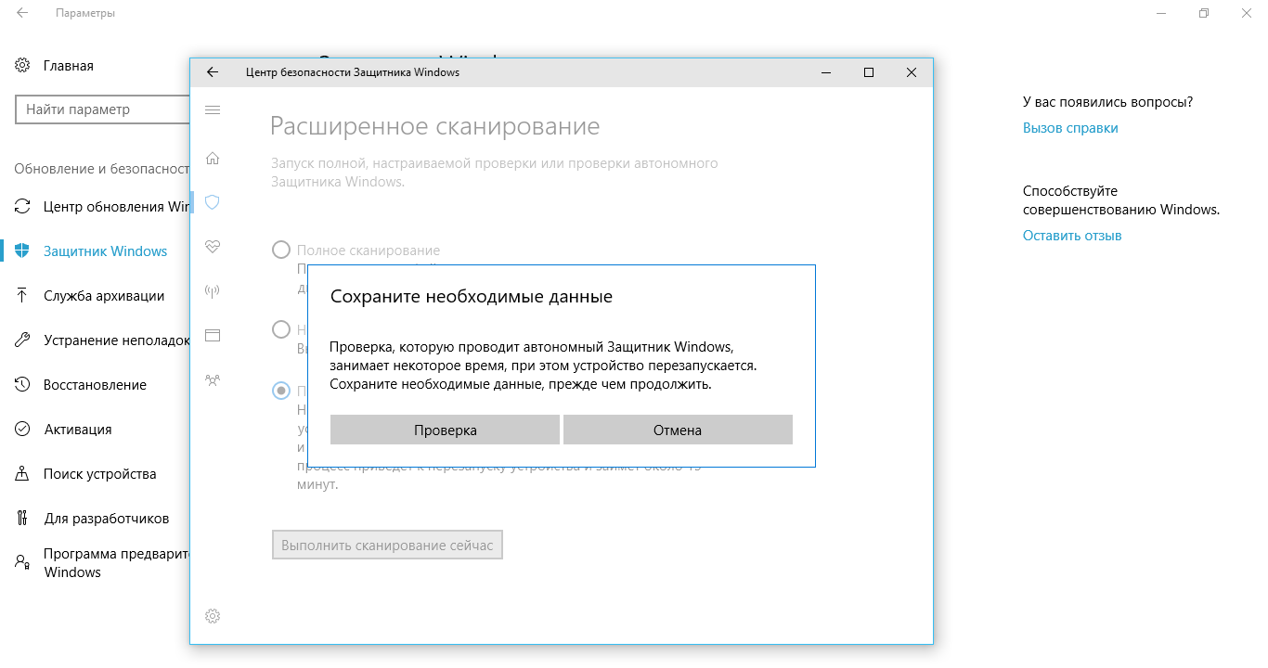Click the Расширенное сканирование heading
The width and height of the screenshot is (1268, 668).
(434, 126)
